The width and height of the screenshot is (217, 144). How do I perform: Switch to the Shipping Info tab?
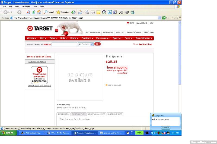115,114
